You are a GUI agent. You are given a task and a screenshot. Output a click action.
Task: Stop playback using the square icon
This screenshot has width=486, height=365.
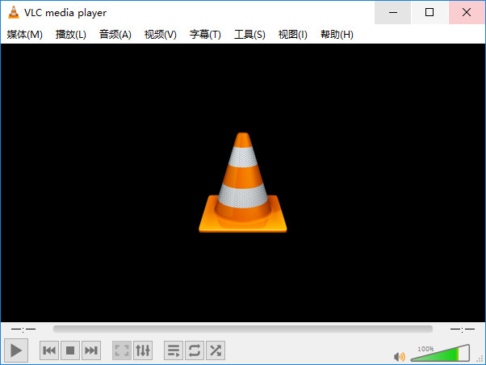point(70,350)
